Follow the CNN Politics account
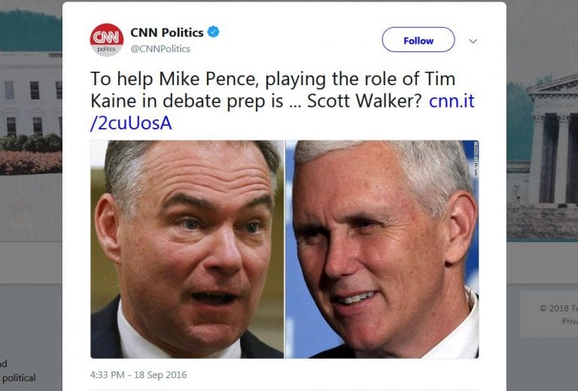 (x=418, y=40)
